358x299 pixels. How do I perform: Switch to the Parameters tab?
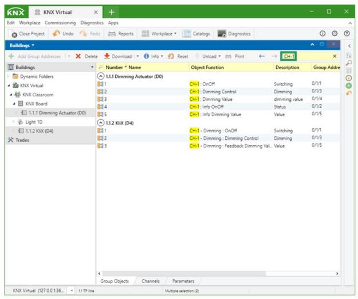(183, 281)
